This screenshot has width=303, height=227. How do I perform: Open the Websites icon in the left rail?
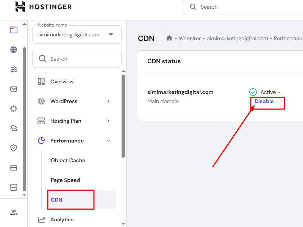pos(14,30)
